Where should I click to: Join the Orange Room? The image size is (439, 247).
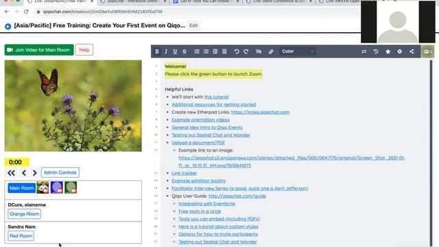(x=25, y=214)
